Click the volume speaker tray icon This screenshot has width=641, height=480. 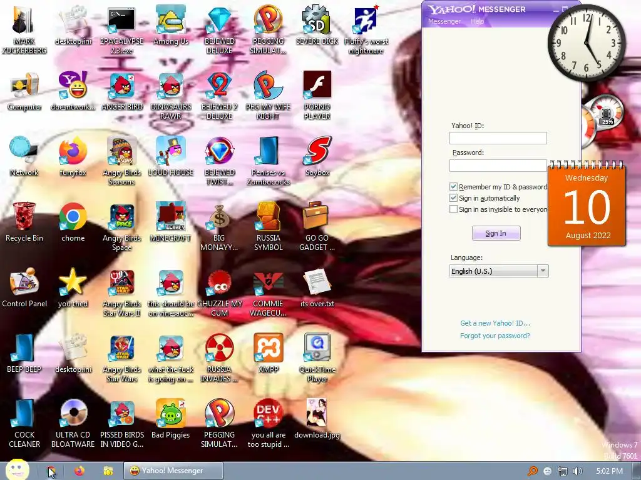pyautogui.click(x=578, y=471)
